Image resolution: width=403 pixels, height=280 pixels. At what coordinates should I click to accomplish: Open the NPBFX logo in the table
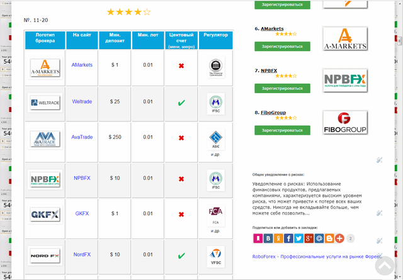click(45, 179)
